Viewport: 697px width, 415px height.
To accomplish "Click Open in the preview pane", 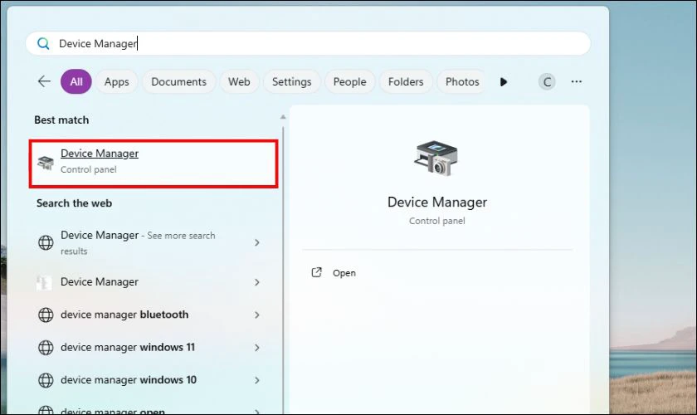I will coord(344,273).
